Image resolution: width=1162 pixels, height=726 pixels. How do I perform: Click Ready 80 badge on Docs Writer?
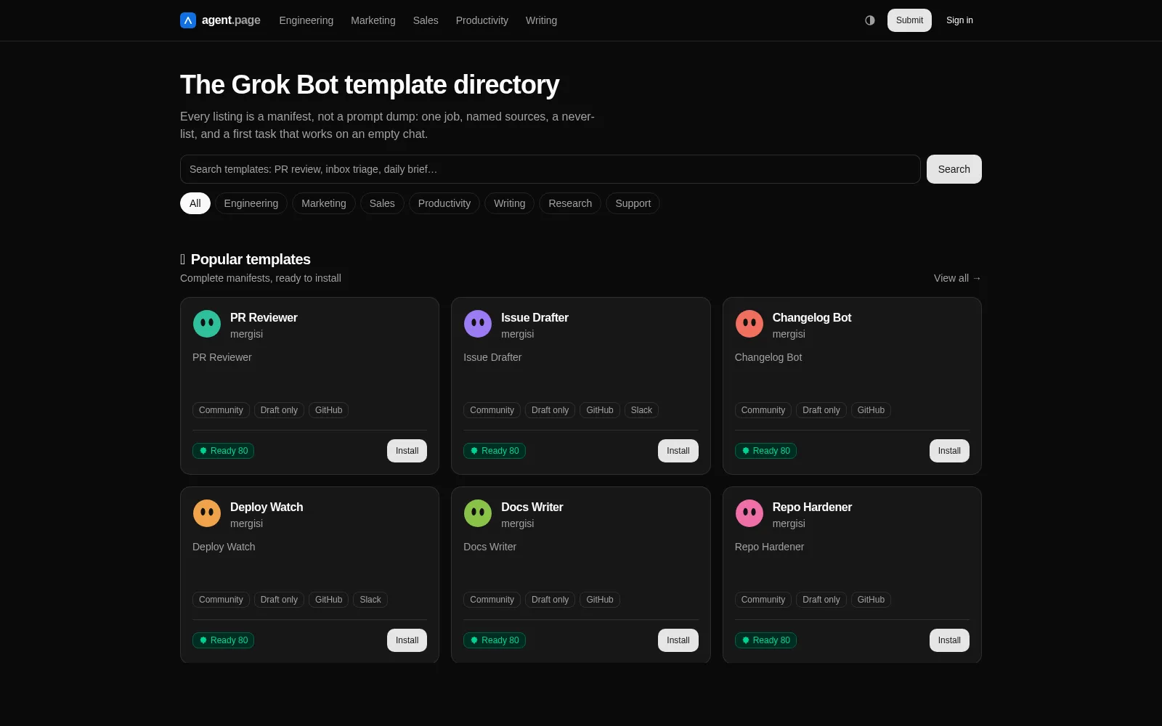pyautogui.click(x=495, y=640)
